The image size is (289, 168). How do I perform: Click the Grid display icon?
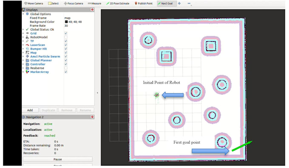(28, 34)
